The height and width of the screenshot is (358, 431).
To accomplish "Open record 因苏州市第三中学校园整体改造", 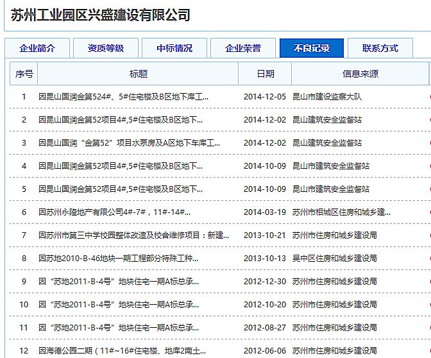I will (x=133, y=235).
